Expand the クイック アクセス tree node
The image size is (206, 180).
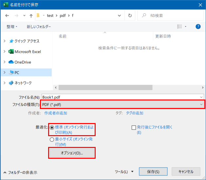pyautogui.click(x=4, y=41)
